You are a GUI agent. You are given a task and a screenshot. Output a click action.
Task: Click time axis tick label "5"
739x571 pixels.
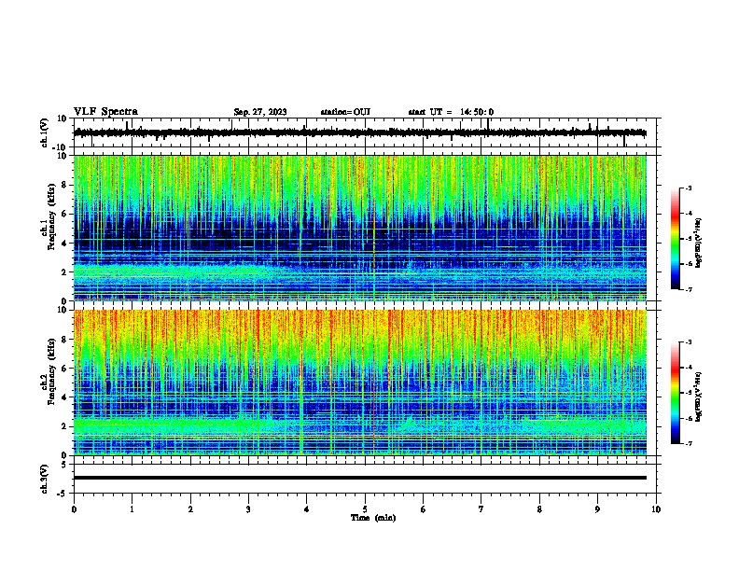click(365, 509)
